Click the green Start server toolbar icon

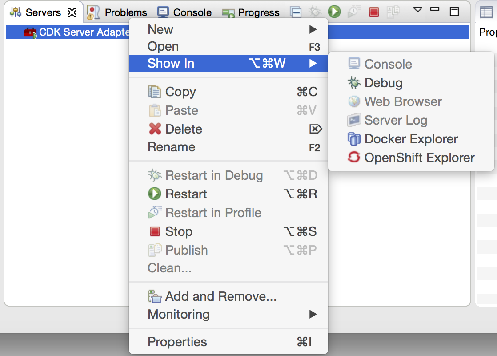(334, 12)
